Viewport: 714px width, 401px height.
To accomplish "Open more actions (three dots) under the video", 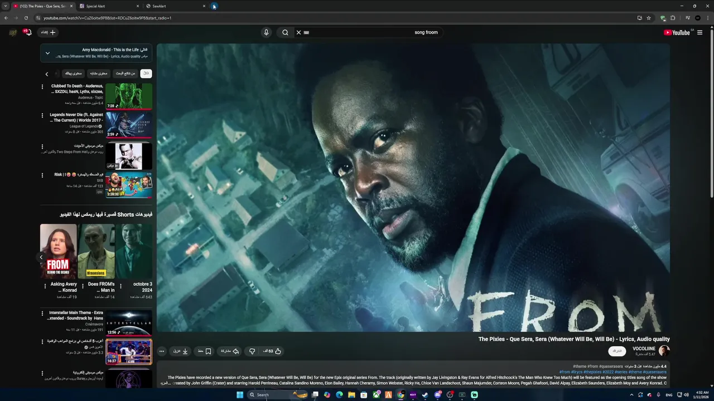I will click(x=162, y=351).
